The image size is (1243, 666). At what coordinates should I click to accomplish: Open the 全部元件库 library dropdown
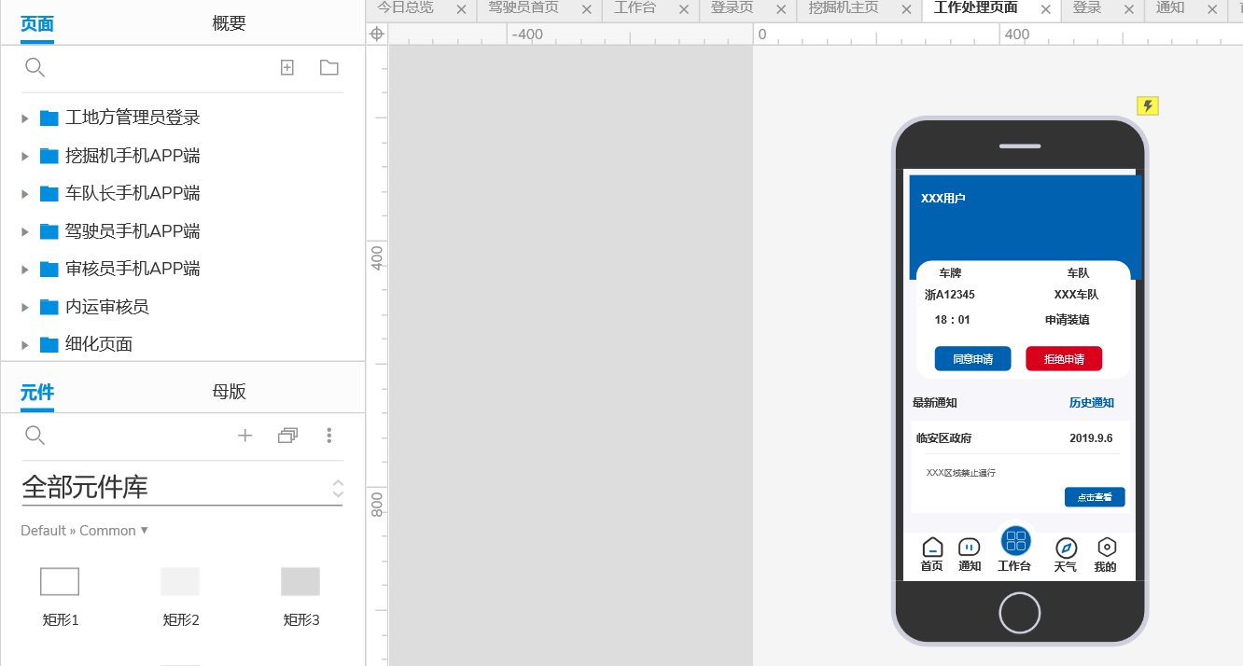click(338, 488)
